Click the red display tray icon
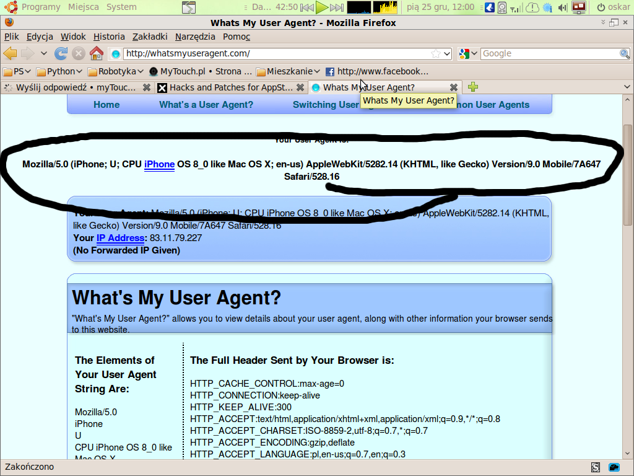 pyautogui.click(x=579, y=7)
